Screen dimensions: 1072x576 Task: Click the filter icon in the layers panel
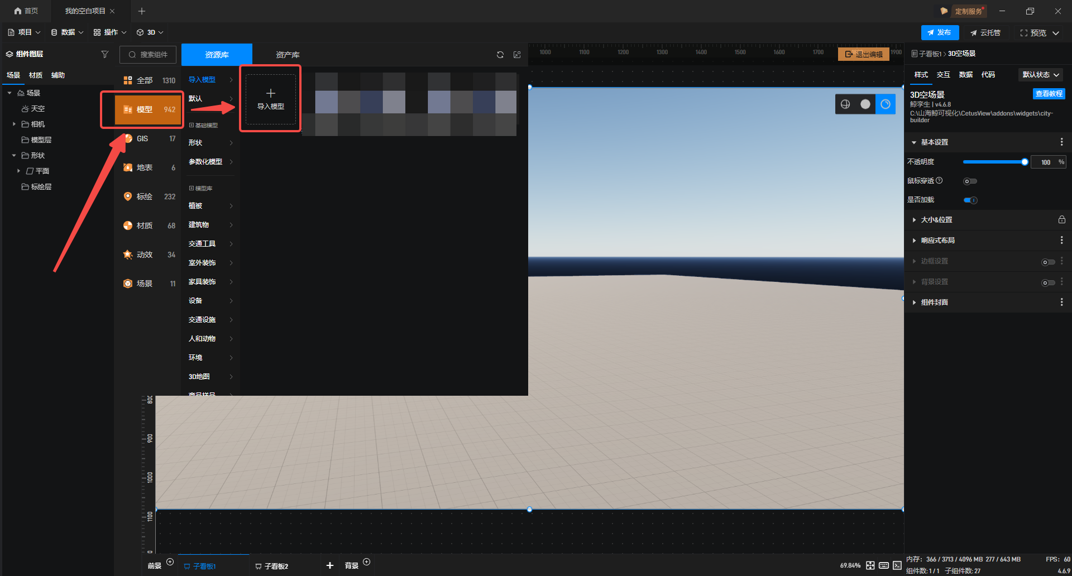[104, 54]
